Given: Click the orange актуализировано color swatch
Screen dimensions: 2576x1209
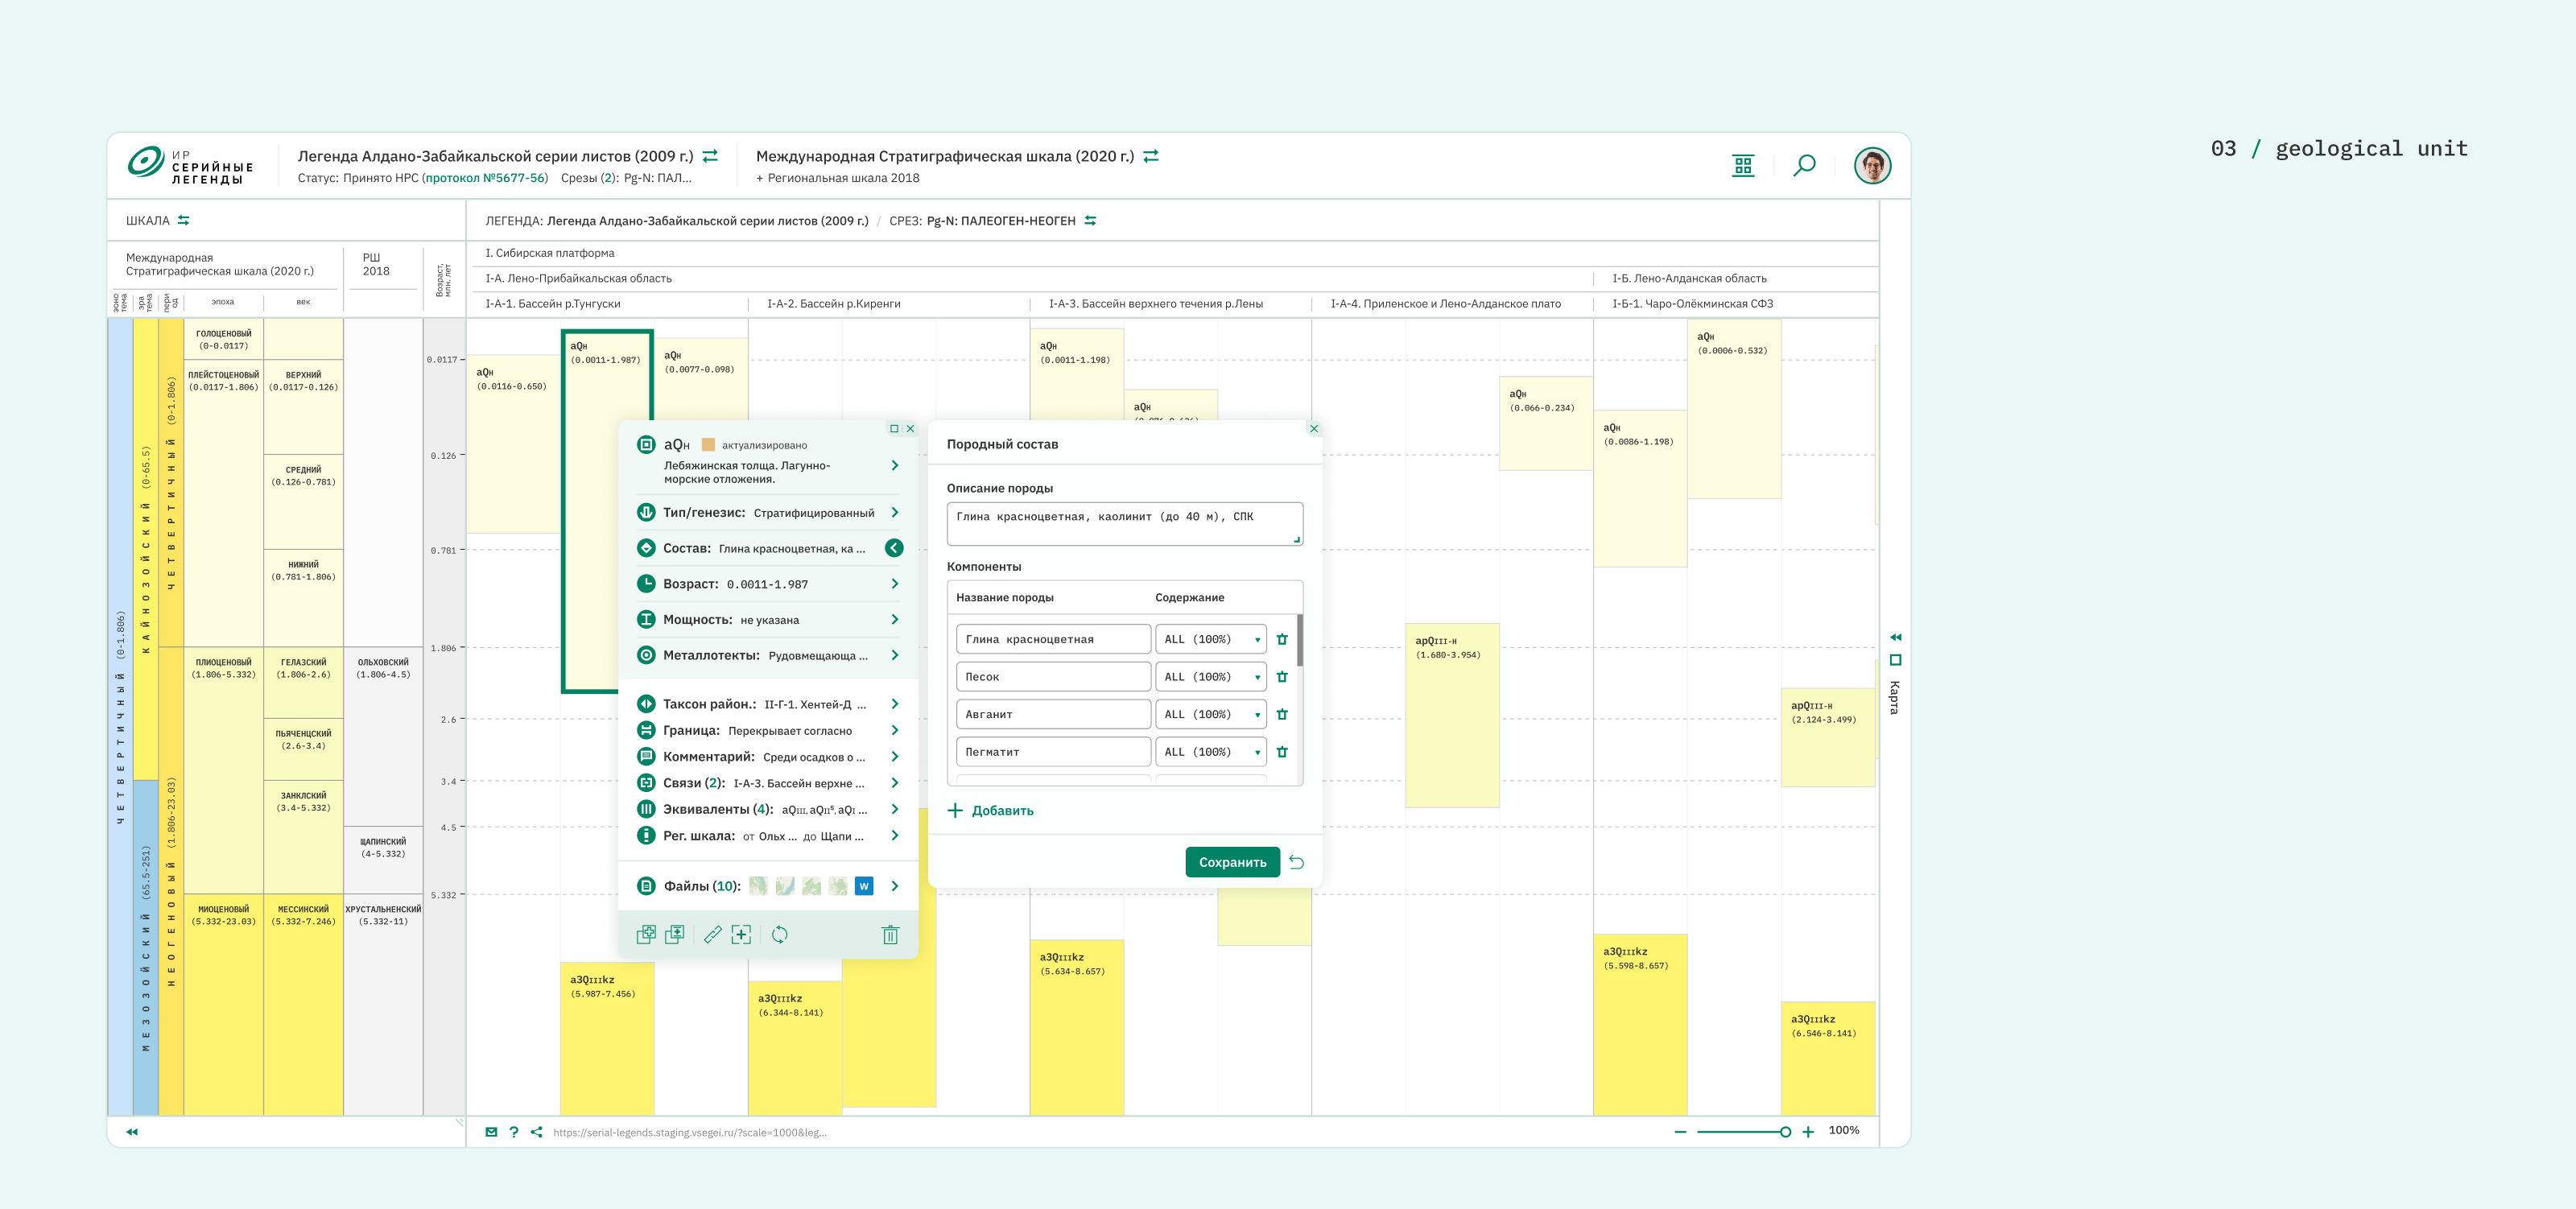Looking at the screenshot, I should (x=708, y=445).
